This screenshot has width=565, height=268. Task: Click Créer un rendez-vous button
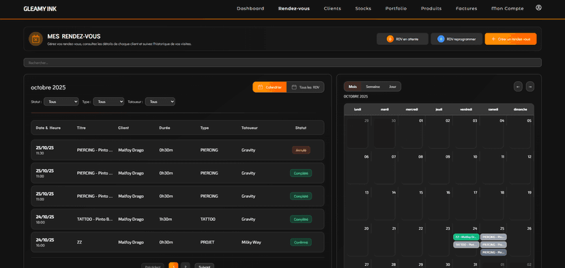tap(510, 39)
